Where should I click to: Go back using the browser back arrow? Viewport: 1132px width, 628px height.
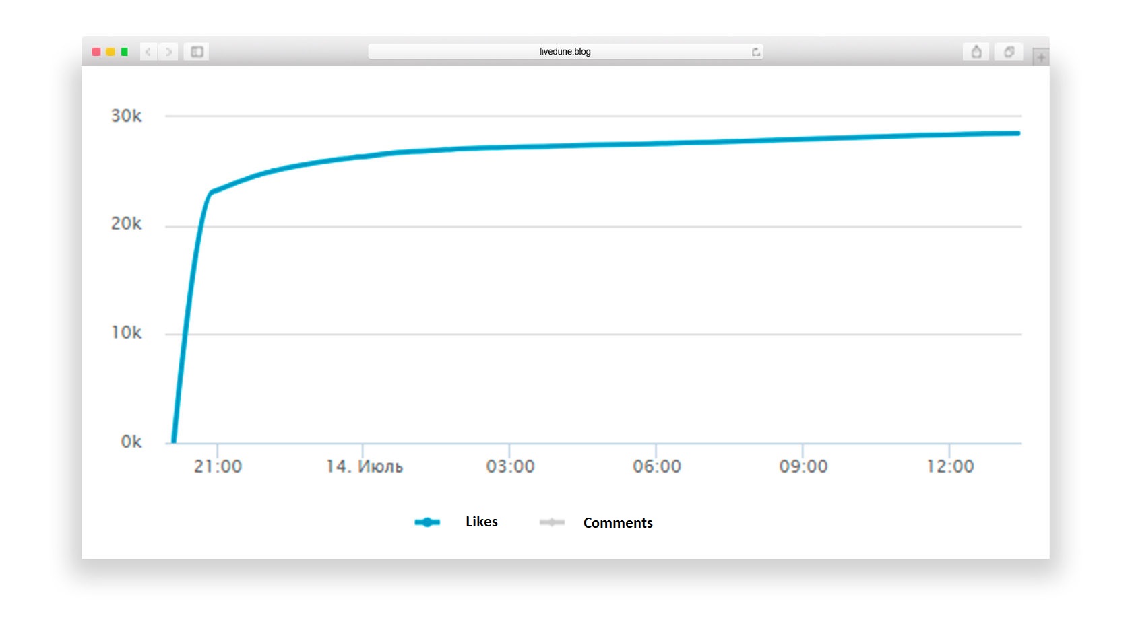coord(148,52)
